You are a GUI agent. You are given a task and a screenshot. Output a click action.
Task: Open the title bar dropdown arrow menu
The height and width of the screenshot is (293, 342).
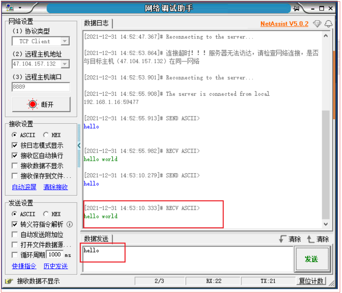click(x=20, y=8)
